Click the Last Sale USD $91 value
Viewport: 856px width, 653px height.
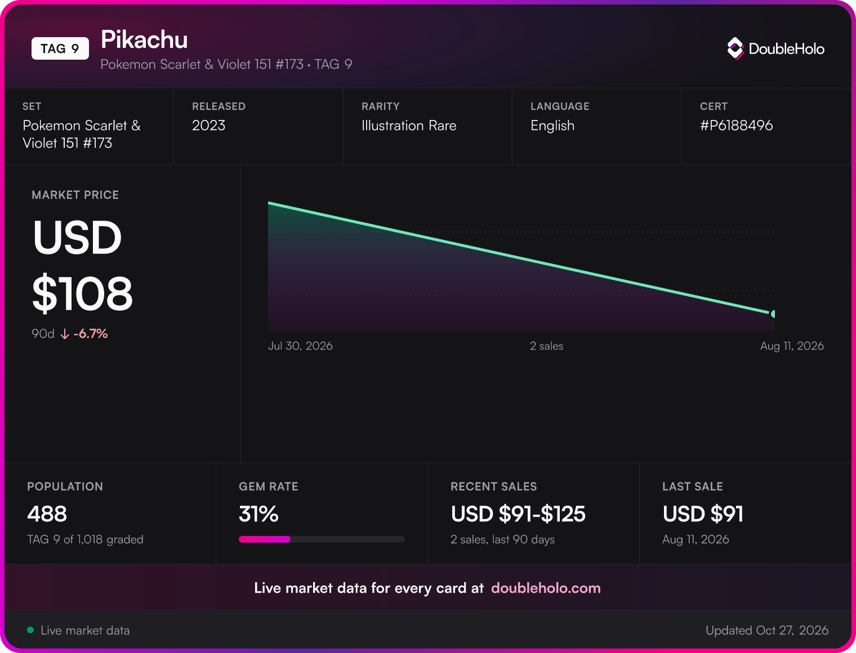pos(703,514)
